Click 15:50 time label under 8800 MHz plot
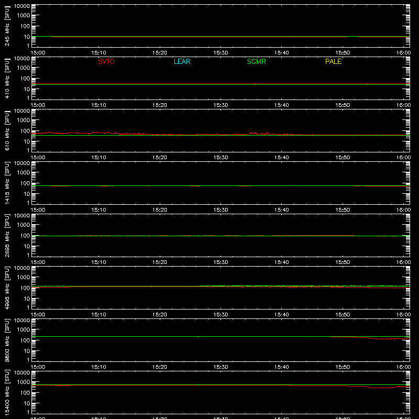 coord(343,367)
